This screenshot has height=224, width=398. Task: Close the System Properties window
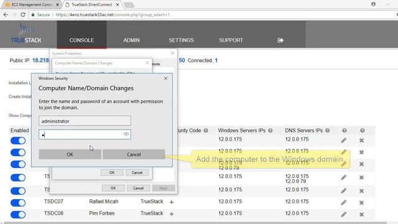pyautogui.click(x=173, y=53)
